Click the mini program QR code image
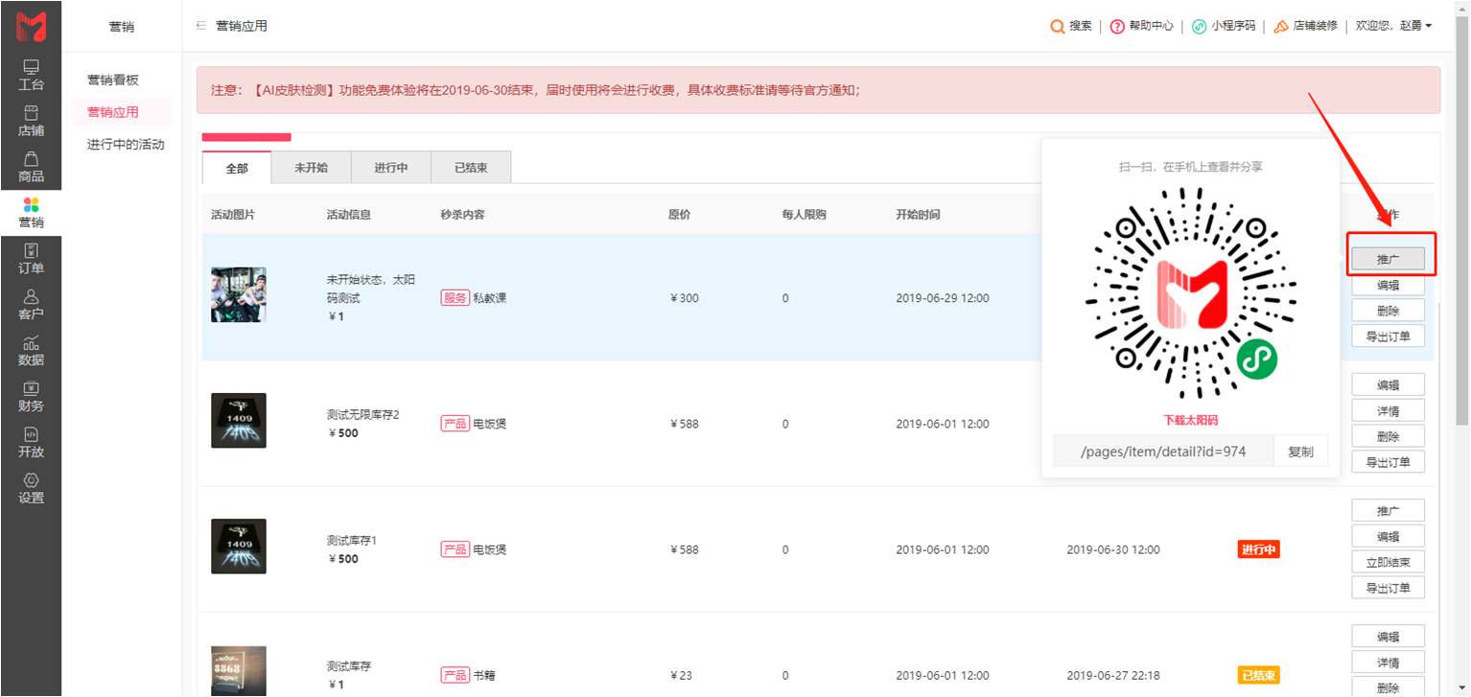This screenshot has height=697, width=1471. 1191,292
